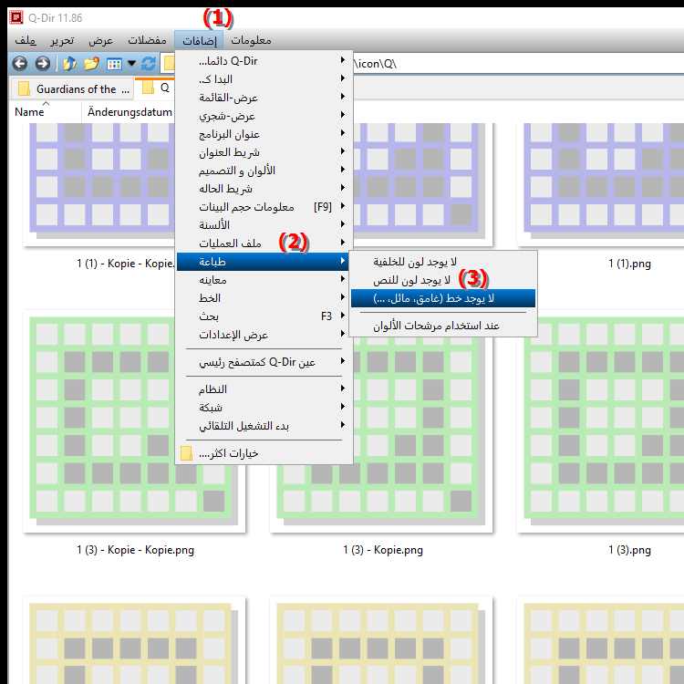Click folder icon on Guardians of the tab

[24, 88]
